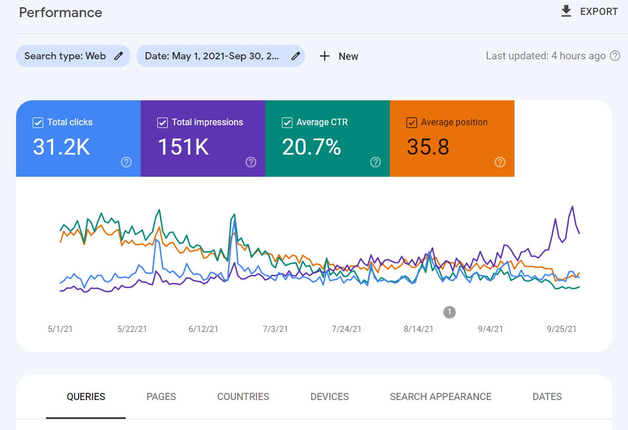Image resolution: width=628 pixels, height=430 pixels.
Task: Edit the Search type: Web filter pencil
Action: point(119,56)
